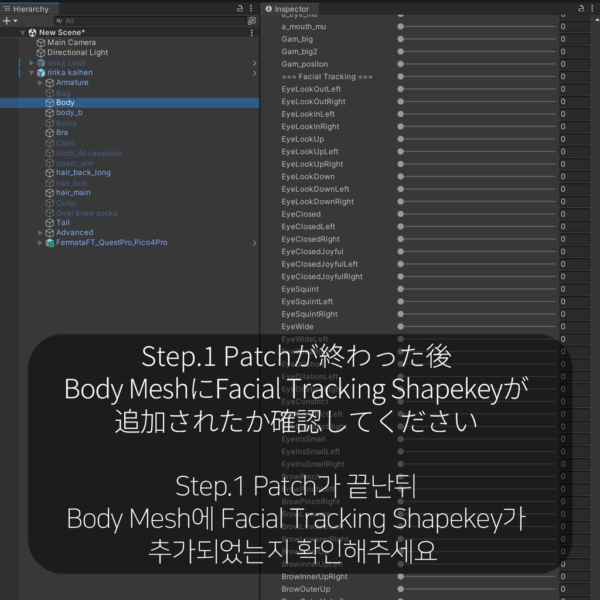Click the Directional Light object icon
This screenshot has width=600, height=600.
[40, 52]
